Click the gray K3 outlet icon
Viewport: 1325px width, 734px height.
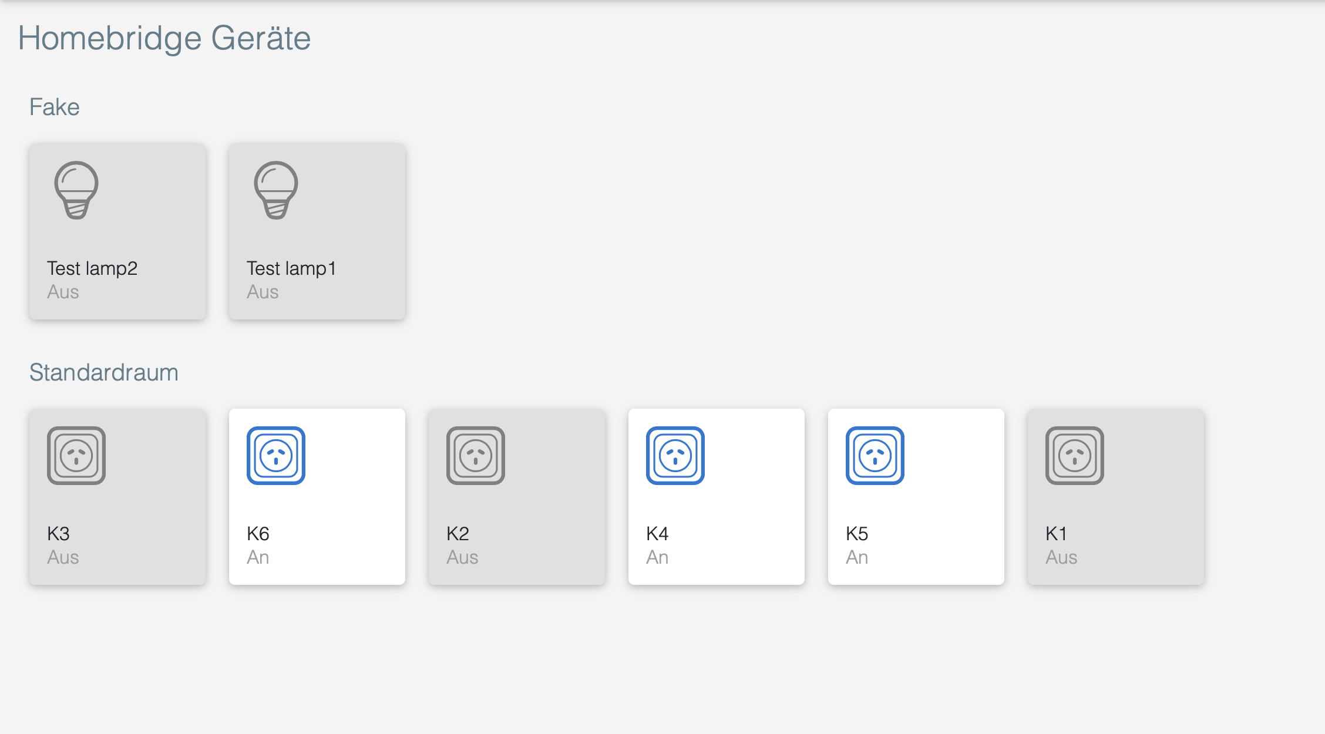pyautogui.click(x=76, y=456)
